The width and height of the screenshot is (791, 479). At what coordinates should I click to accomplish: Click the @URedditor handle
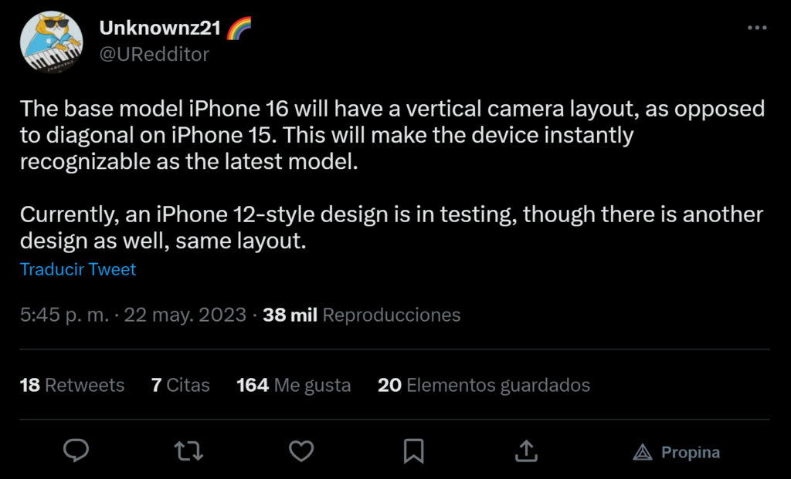tap(154, 55)
